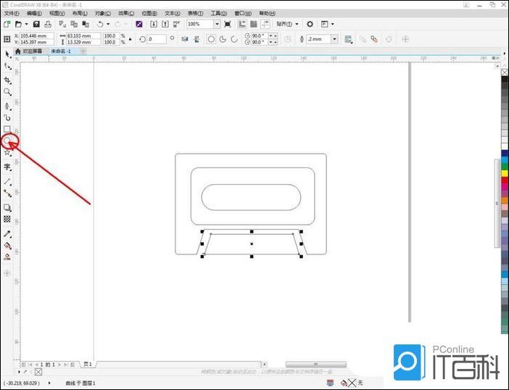The height and width of the screenshot is (390, 509).
Task: Open the File menu
Action: tap(12, 13)
